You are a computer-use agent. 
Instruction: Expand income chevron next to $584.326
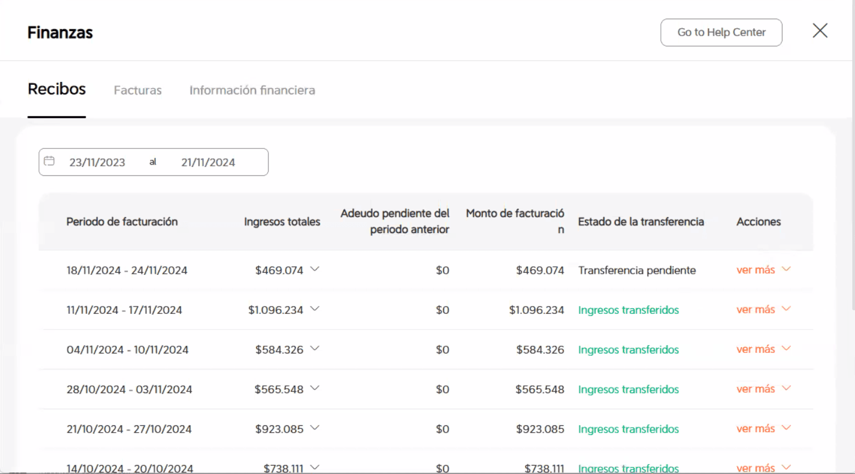(315, 348)
